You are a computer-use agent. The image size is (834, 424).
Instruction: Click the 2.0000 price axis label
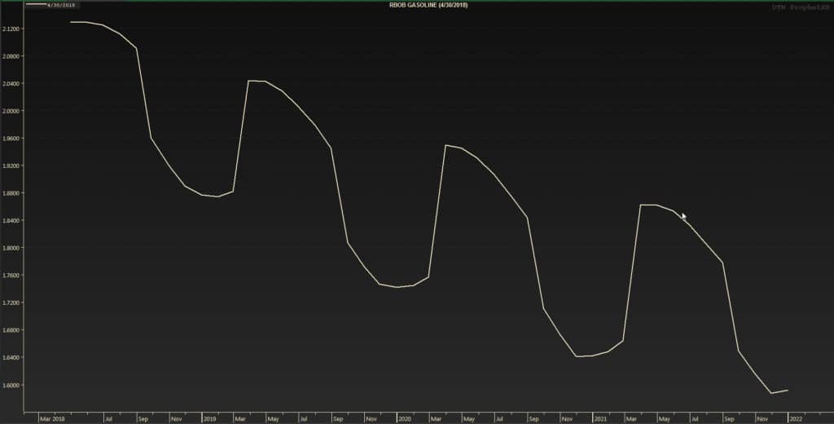[10, 111]
